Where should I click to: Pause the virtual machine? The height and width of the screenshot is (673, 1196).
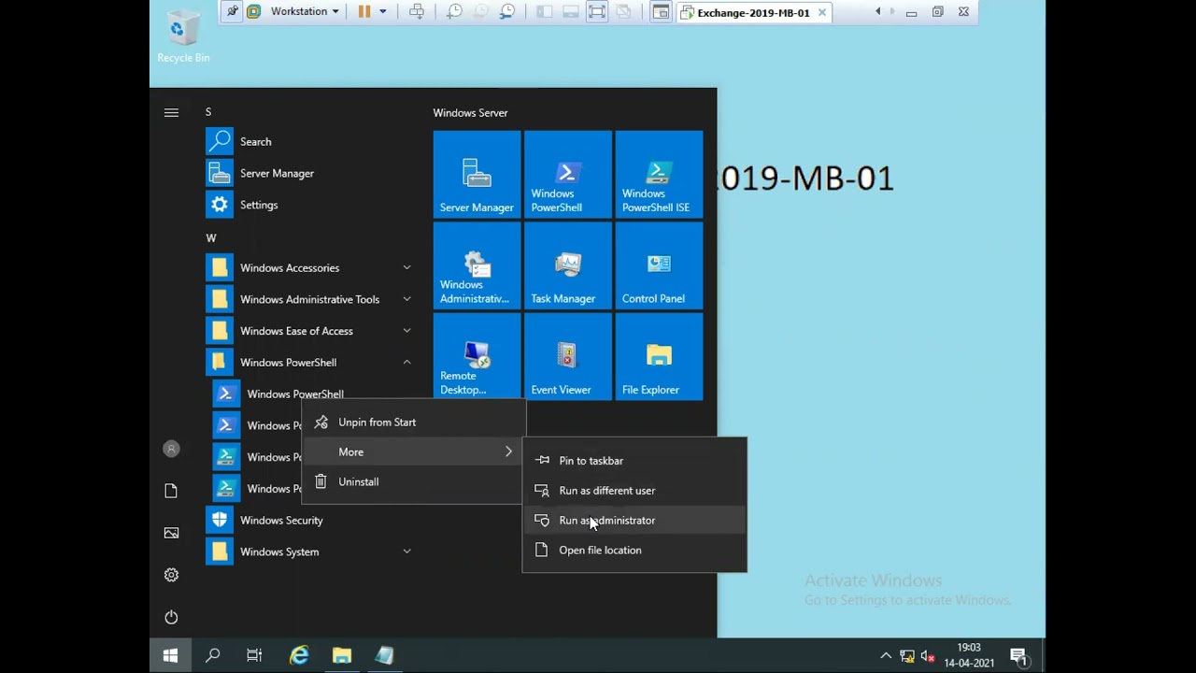tap(363, 12)
